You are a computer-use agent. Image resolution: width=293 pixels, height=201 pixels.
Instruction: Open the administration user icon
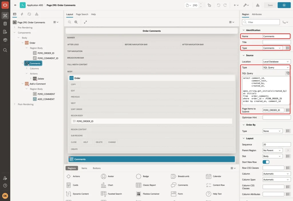click(5, 178)
